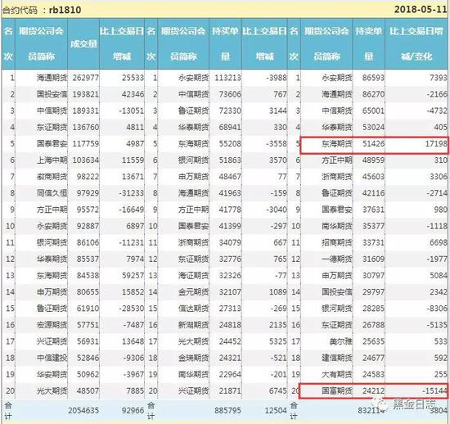Click volume value "48507"
This screenshot has width=450, height=424.
[88, 391]
